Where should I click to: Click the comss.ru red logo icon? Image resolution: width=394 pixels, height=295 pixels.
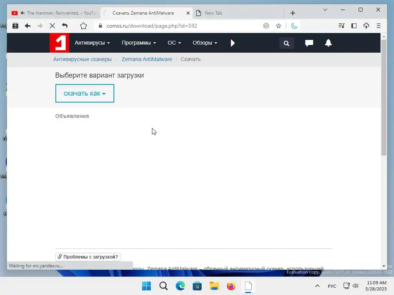point(59,43)
